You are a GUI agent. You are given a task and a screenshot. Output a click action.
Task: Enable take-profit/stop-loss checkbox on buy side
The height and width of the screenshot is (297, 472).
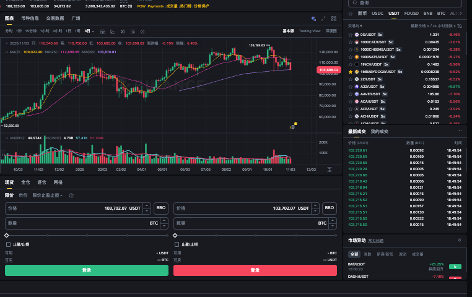8,244
